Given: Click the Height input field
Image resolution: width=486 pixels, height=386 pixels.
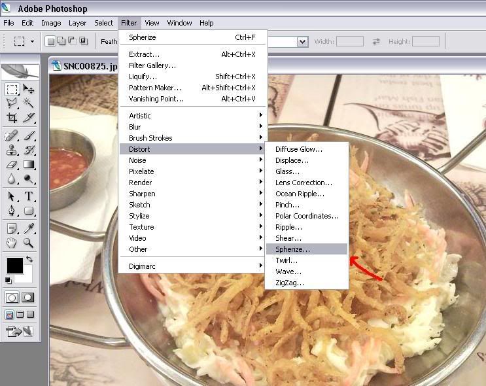Looking at the screenshot, I should (x=426, y=41).
